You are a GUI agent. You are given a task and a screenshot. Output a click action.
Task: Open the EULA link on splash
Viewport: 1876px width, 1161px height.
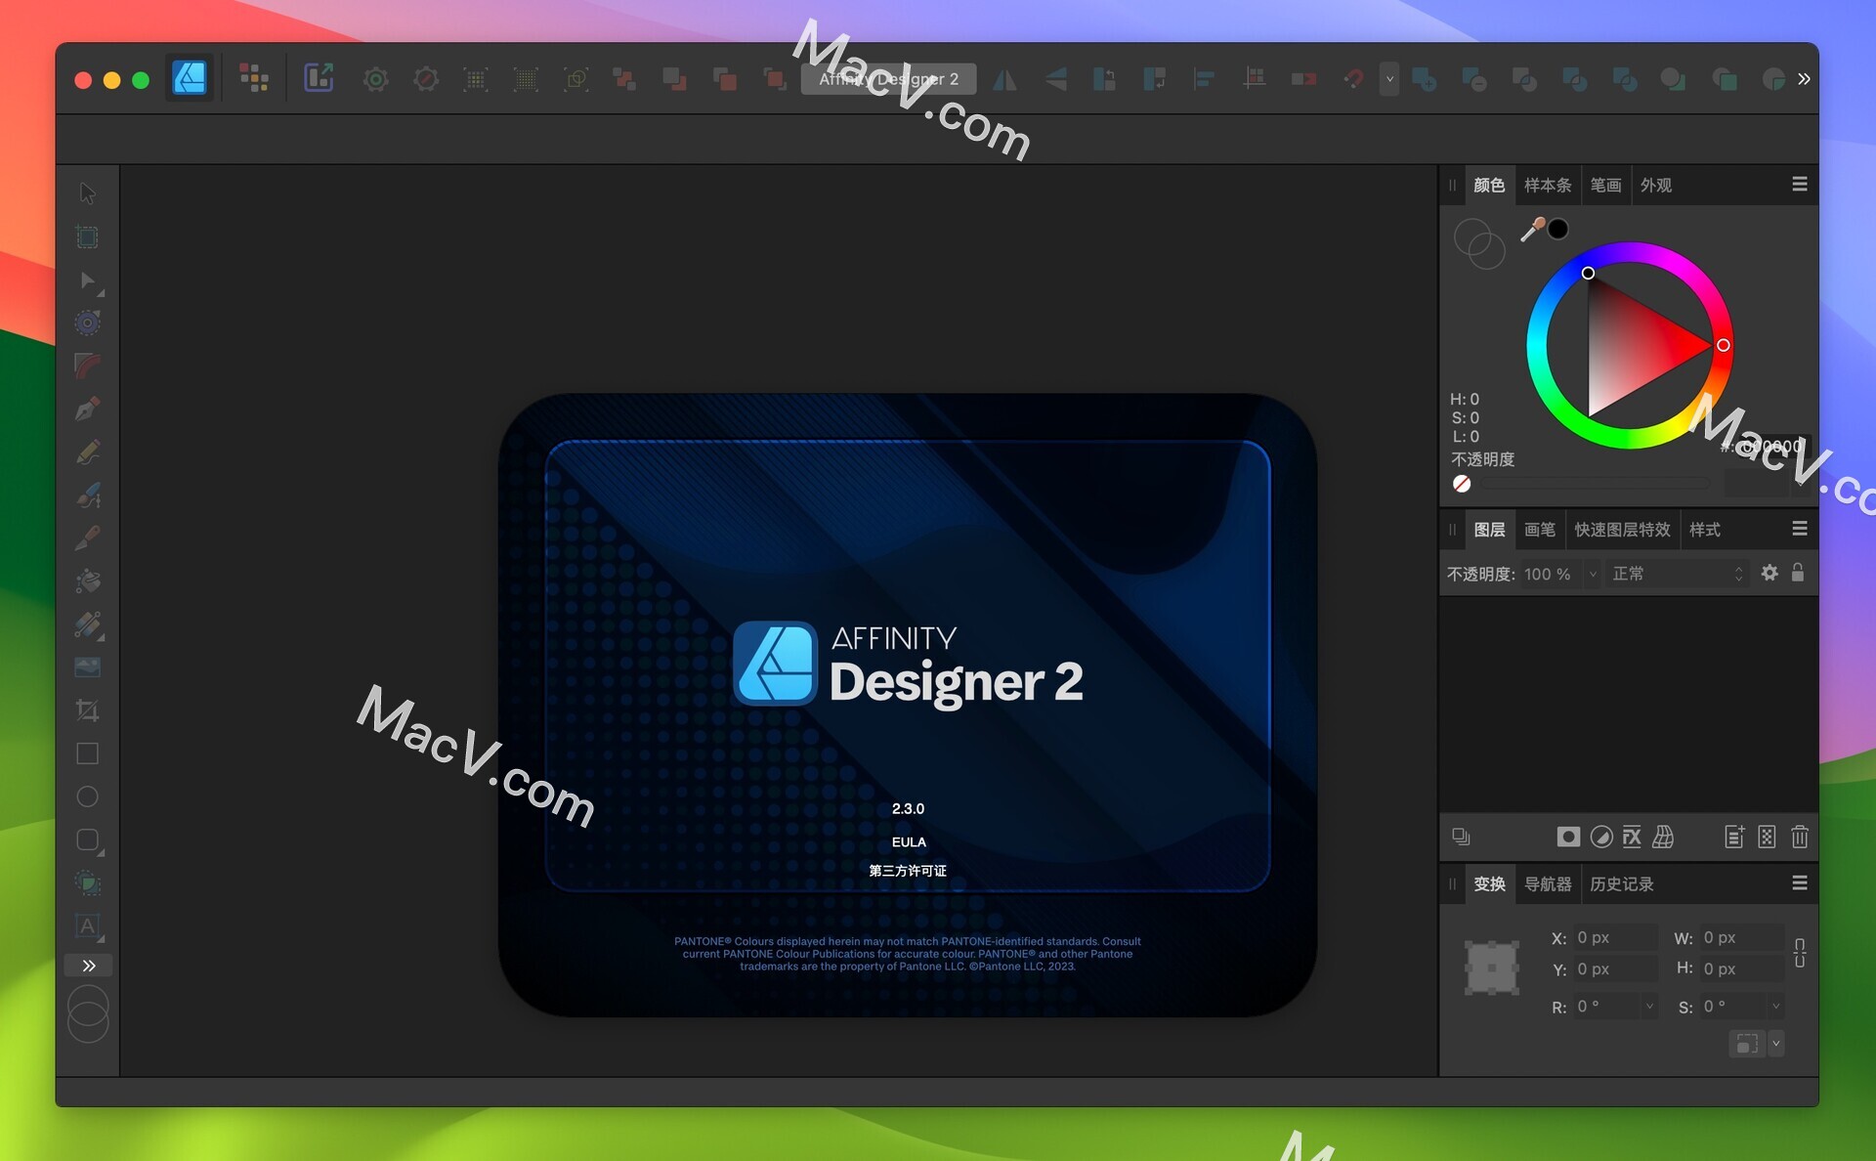(909, 842)
